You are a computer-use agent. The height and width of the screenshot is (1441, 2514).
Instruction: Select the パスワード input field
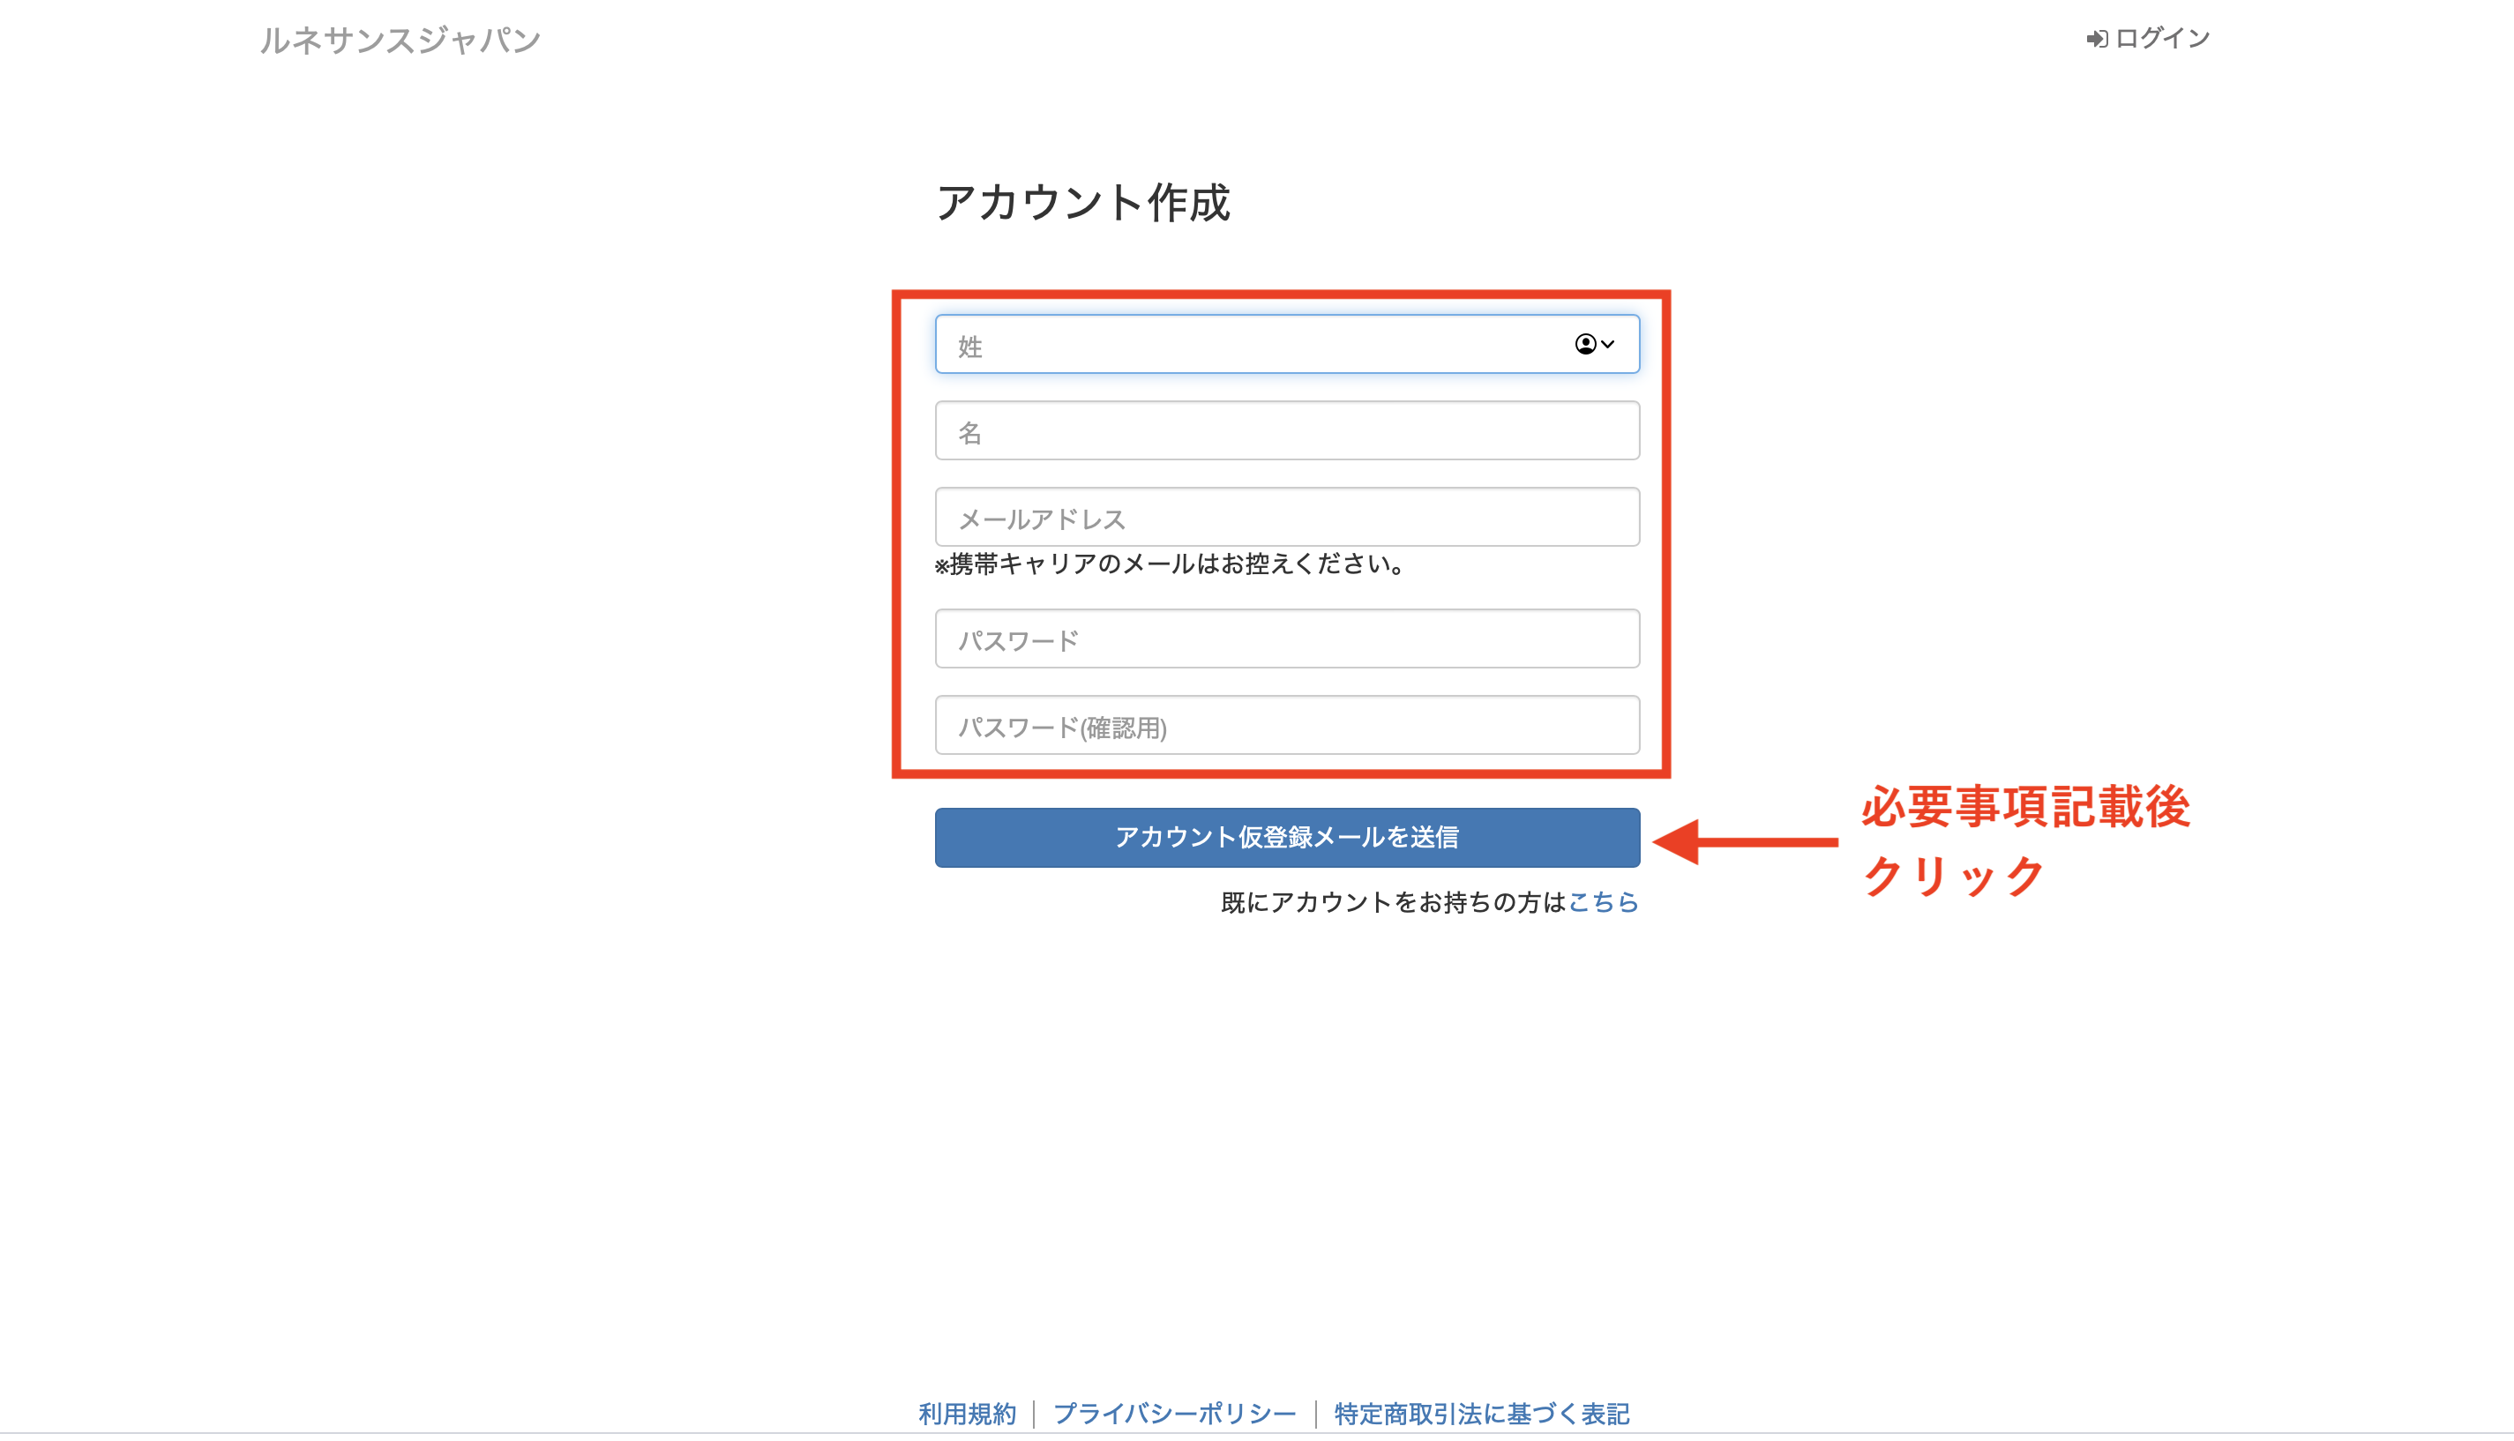click(x=1287, y=639)
